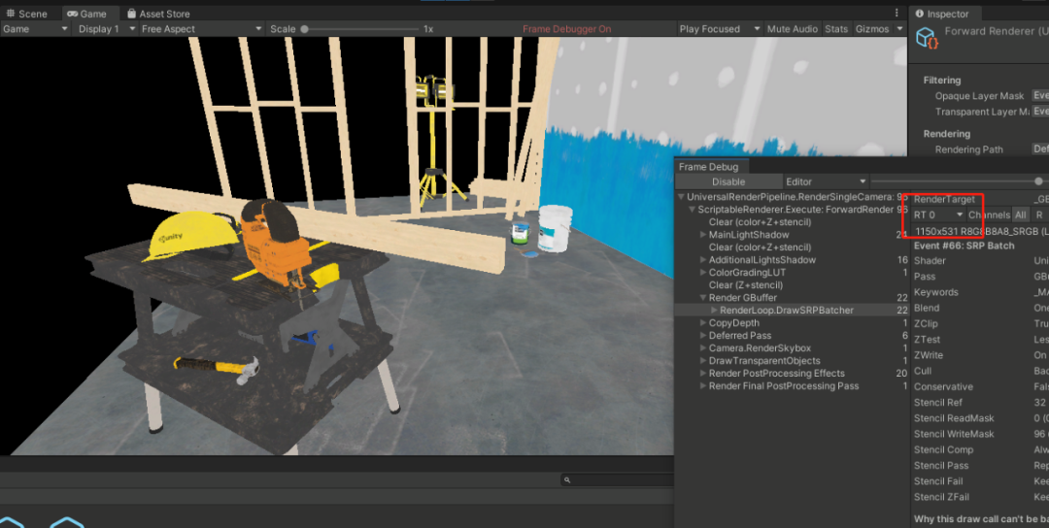The image size is (1049, 528).
Task: Toggle Mute Audio in Game view
Action: click(x=792, y=29)
